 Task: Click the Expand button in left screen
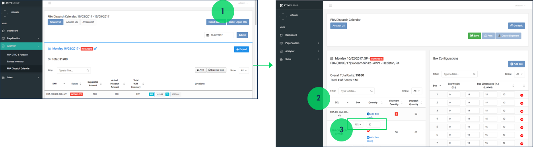pos(242,49)
